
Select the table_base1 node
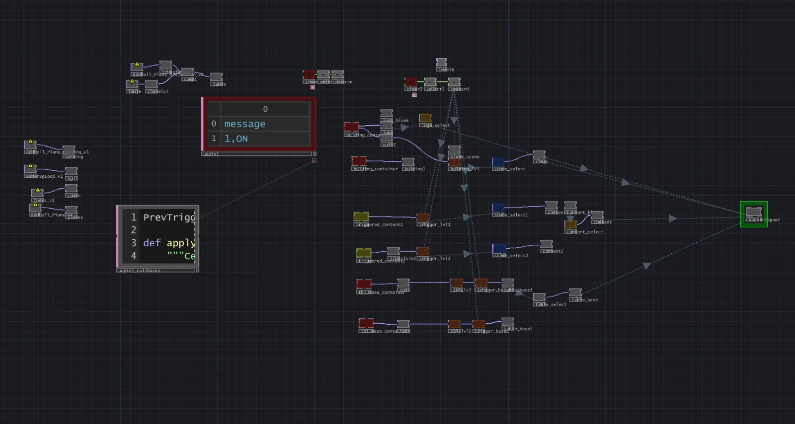pos(507,283)
